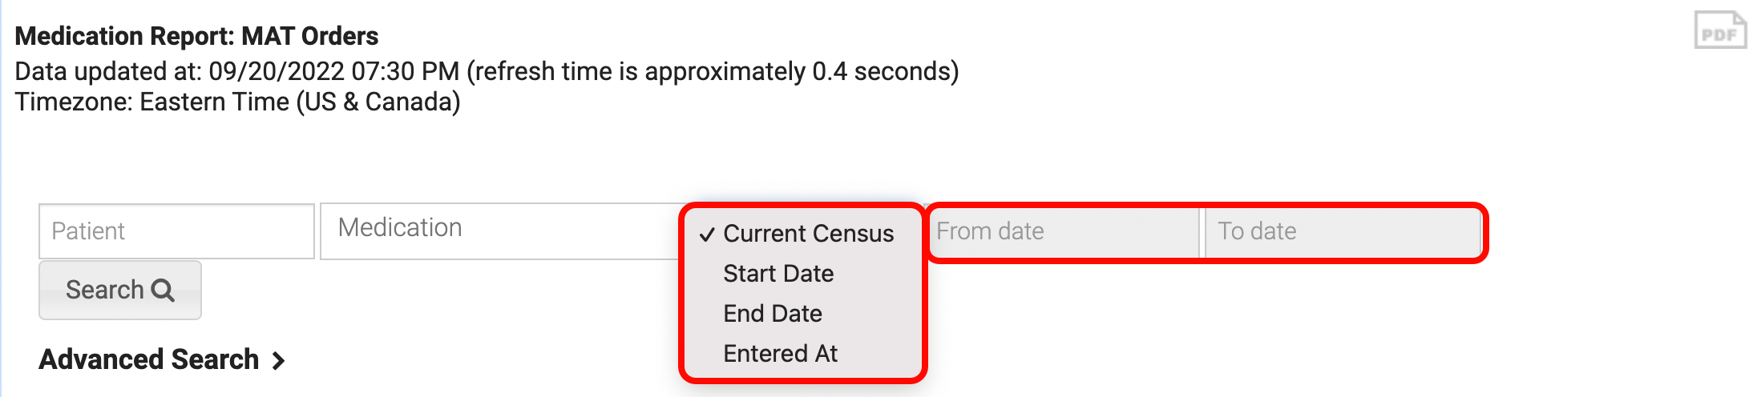Viewport: 1757px width, 397px height.
Task: Focus the Patient search field
Action: pyautogui.click(x=176, y=231)
